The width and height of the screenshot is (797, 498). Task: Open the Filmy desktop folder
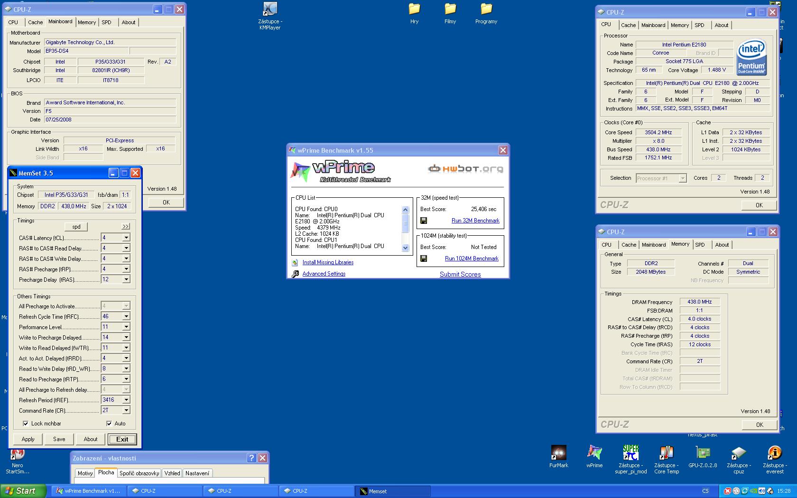click(x=450, y=9)
